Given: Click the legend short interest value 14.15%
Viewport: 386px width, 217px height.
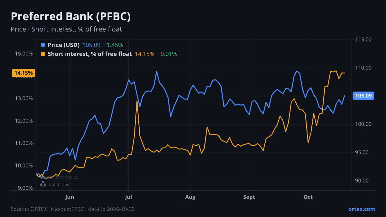Looking at the screenshot, I should [x=145, y=54].
